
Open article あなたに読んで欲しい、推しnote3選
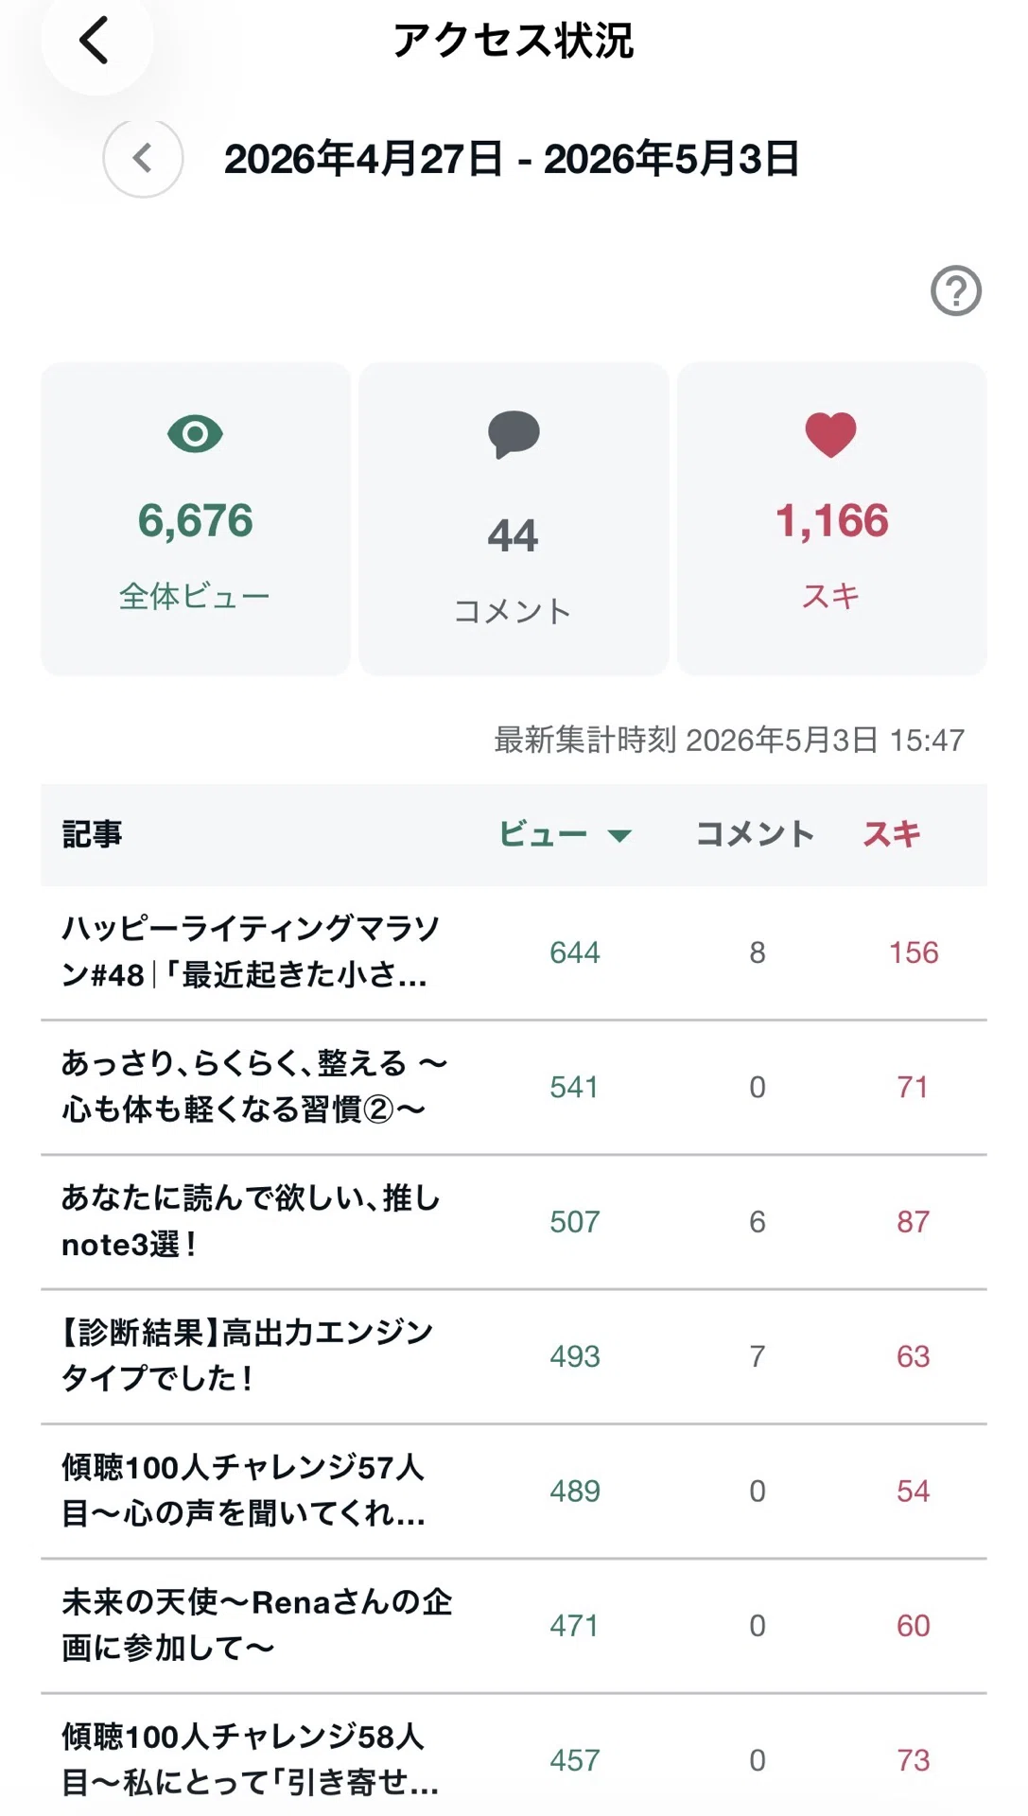[x=514, y=1222]
